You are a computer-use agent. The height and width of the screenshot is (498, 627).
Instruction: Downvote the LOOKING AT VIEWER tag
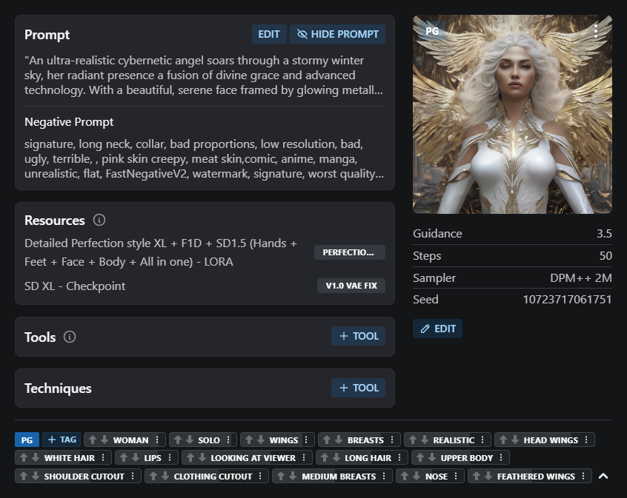(x=202, y=457)
